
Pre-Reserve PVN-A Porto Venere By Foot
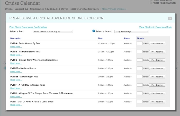pos(157,43)
